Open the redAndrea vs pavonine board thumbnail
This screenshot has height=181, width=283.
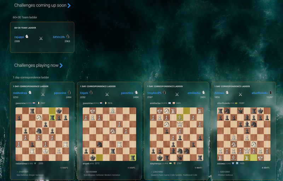tap(42, 134)
